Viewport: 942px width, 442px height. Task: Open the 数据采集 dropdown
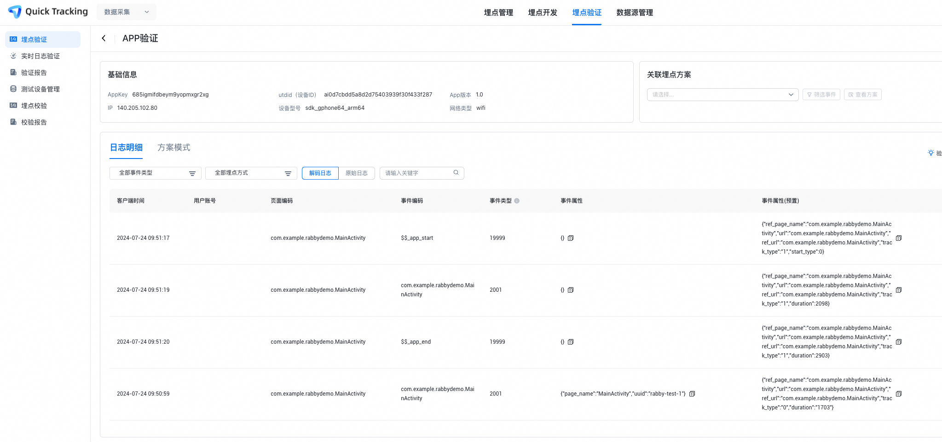click(127, 12)
